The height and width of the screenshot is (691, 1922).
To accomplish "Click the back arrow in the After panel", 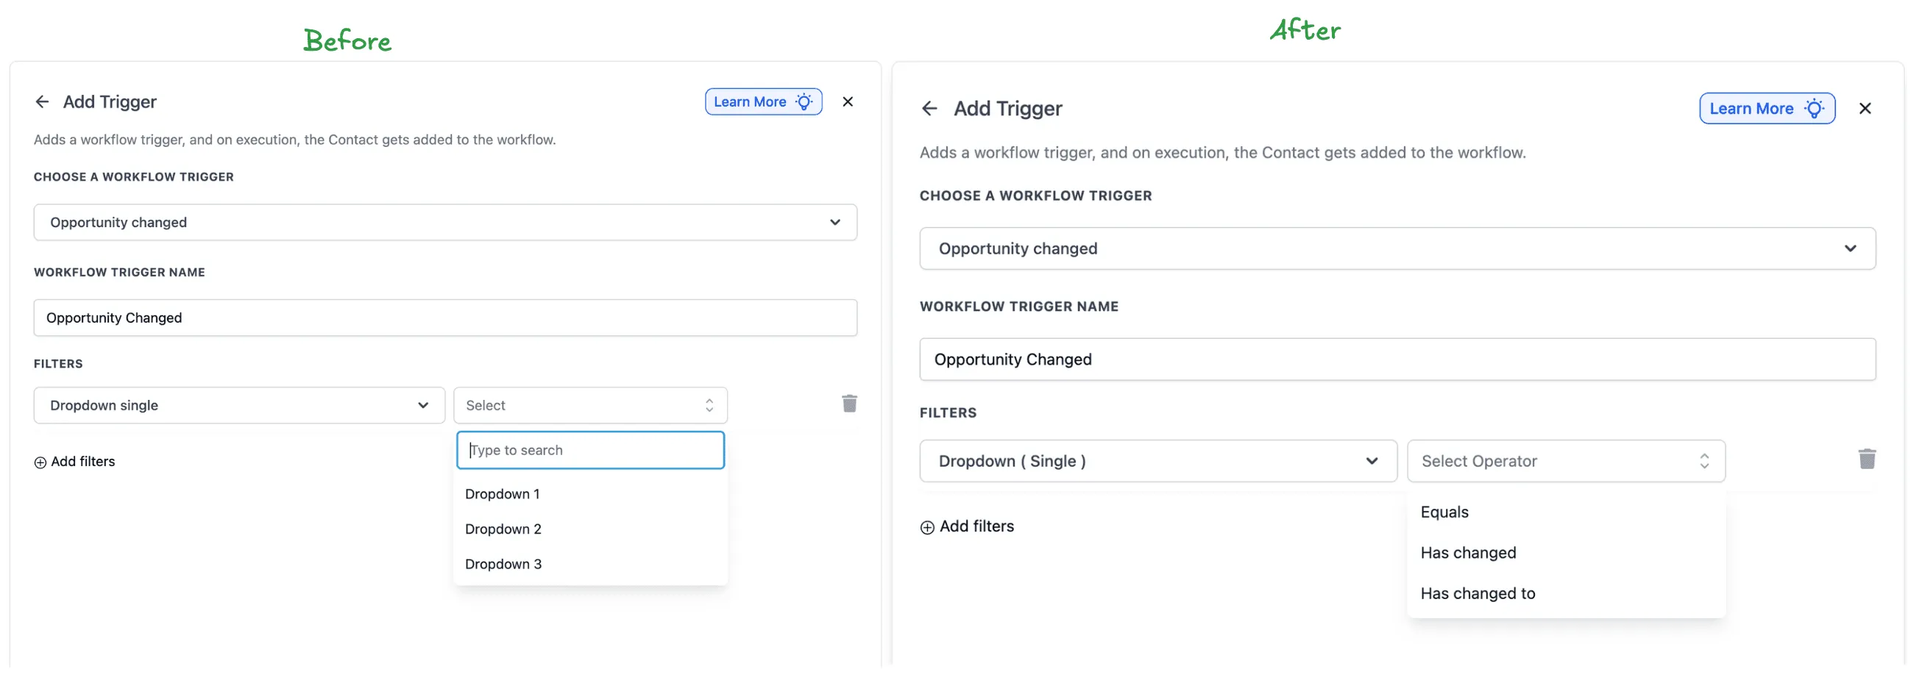I will (x=929, y=108).
